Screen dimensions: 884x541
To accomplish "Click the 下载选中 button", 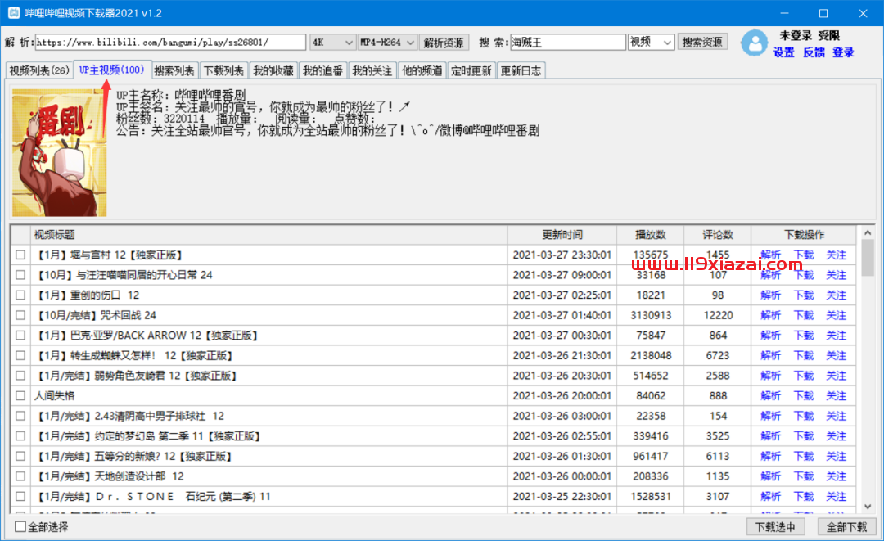I will [x=775, y=527].
